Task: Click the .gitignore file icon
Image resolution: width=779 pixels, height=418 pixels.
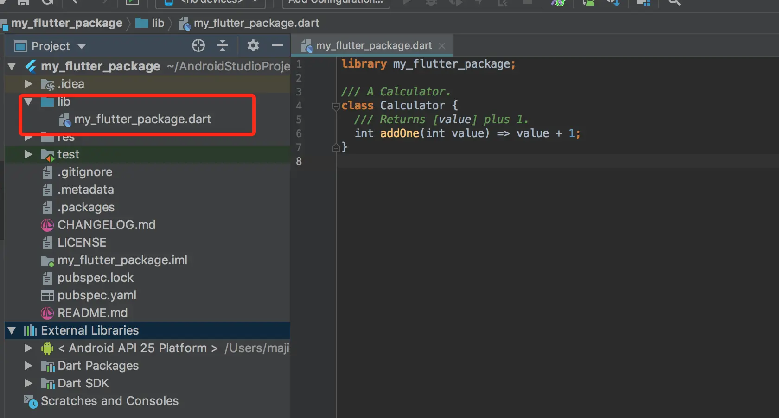Action: coord(47,172)
